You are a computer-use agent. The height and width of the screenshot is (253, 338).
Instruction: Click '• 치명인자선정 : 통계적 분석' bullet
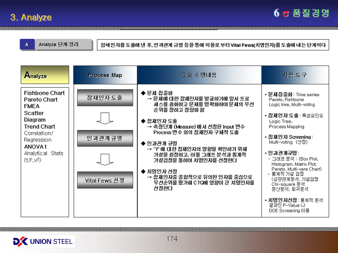pyautogui.click(x=294, y=200)
